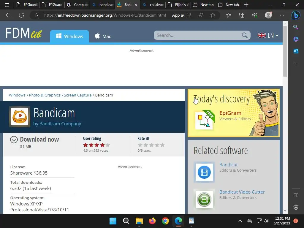The image size is (304, 228).
Task: Open the Windows Start menu
Action: coord(113,221)
